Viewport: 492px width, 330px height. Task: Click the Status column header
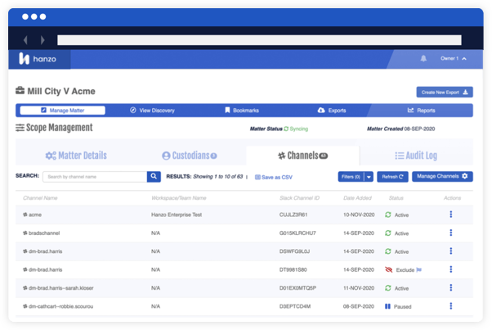[x=396, y=198]
